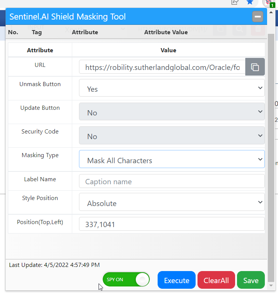This screenshot has height=297, width=278.
Task: Focus the Label Name caption field
Action: click(x=172, y=181)
